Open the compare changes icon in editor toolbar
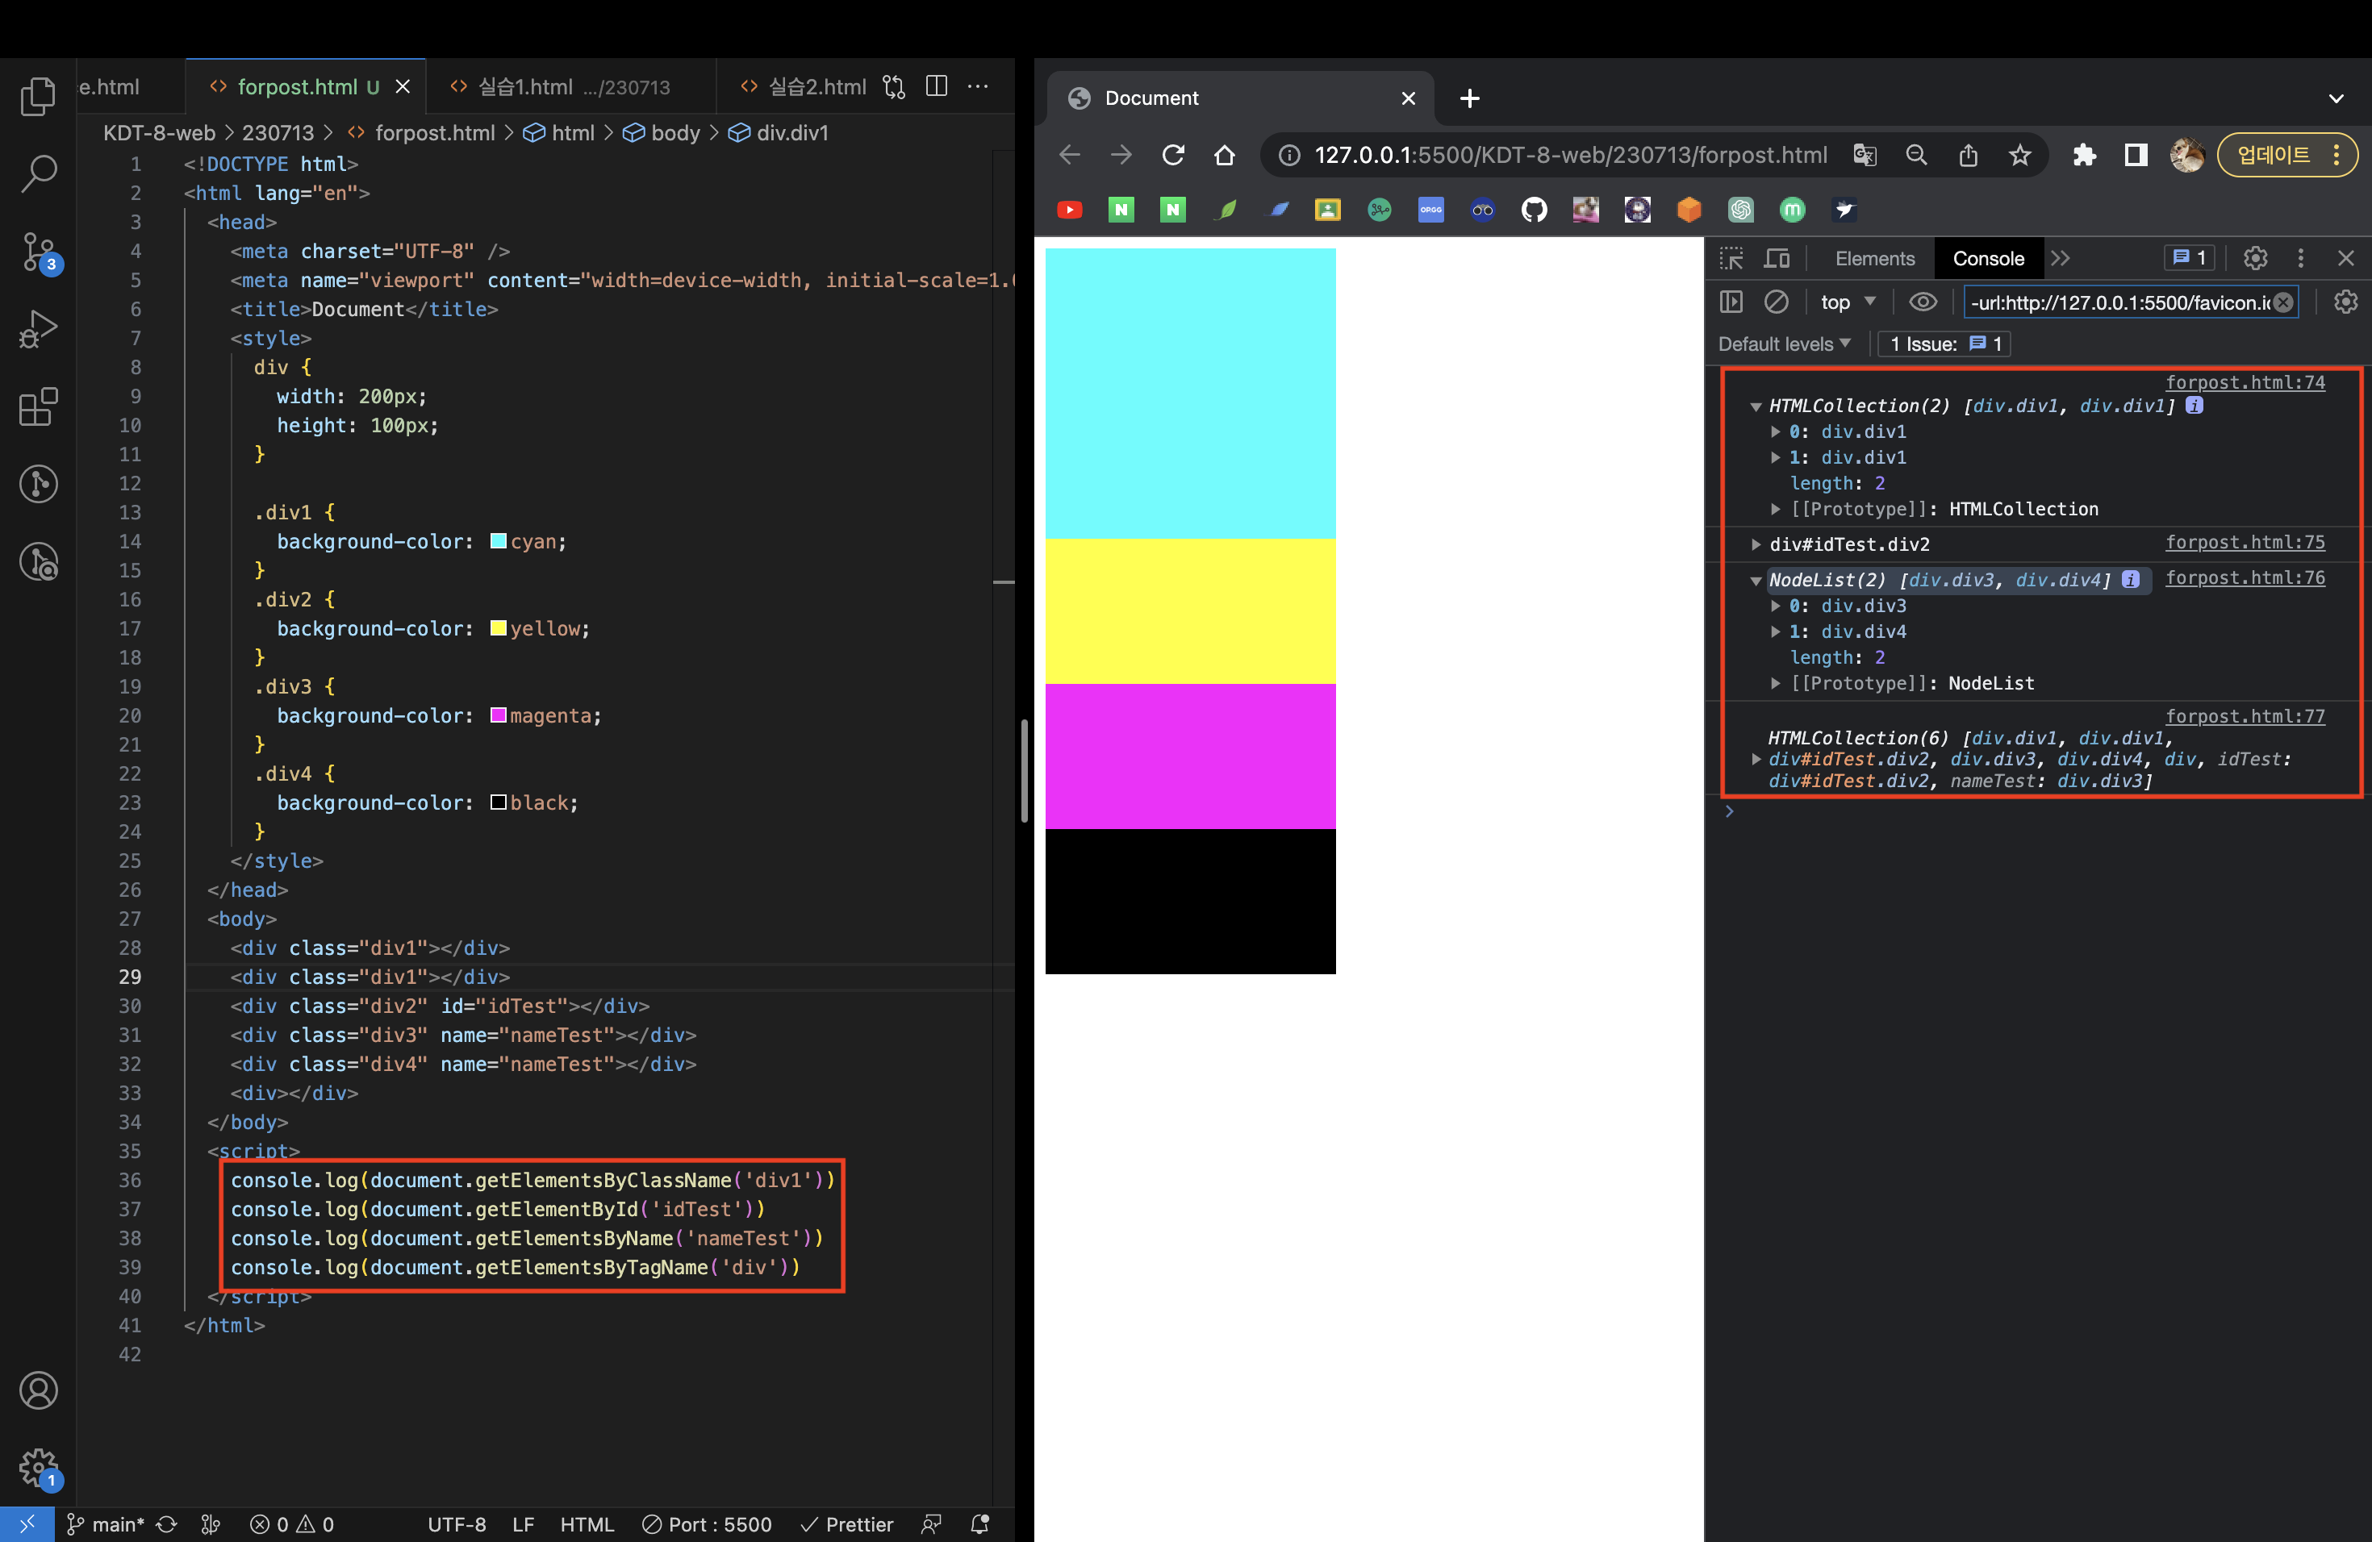The width and height of the screenshot is (2372, 1542). [894, 86]
